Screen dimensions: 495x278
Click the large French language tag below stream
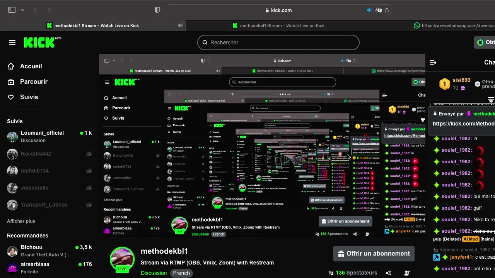click(x=181, y=273)
